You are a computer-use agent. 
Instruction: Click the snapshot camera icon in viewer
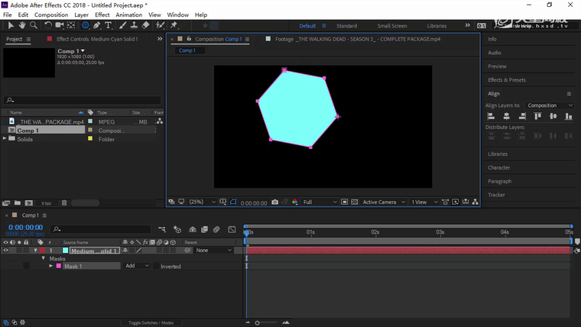click(x=275, y=202)
